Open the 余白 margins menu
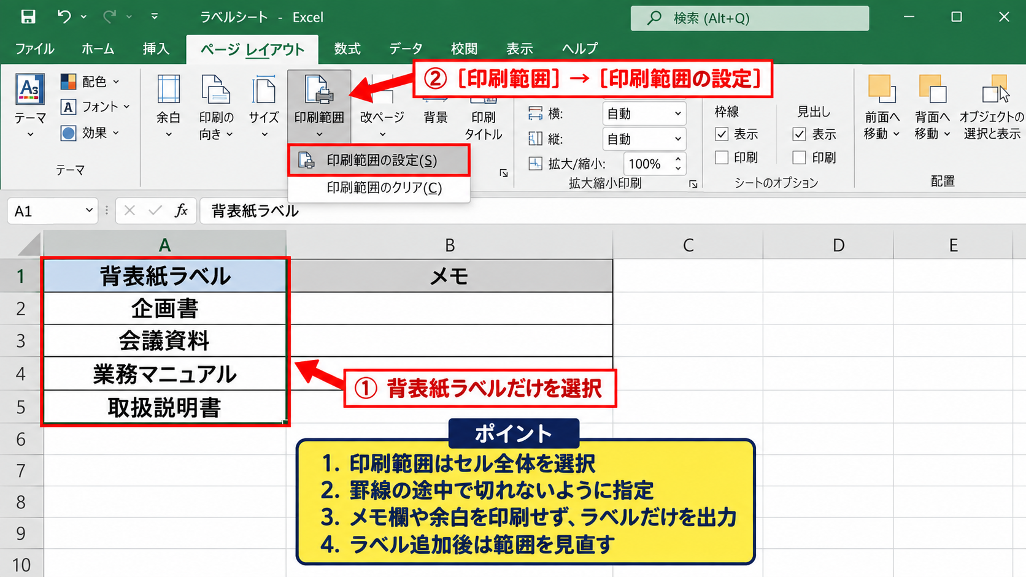The image size is (1026, 577). click(168, 107)
